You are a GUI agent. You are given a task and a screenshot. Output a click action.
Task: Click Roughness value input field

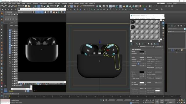[141, 54]
